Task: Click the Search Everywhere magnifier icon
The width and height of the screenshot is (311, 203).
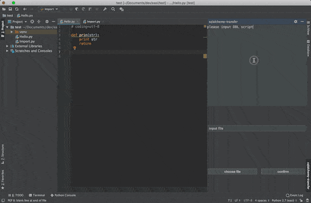Action: click(113, 9)
